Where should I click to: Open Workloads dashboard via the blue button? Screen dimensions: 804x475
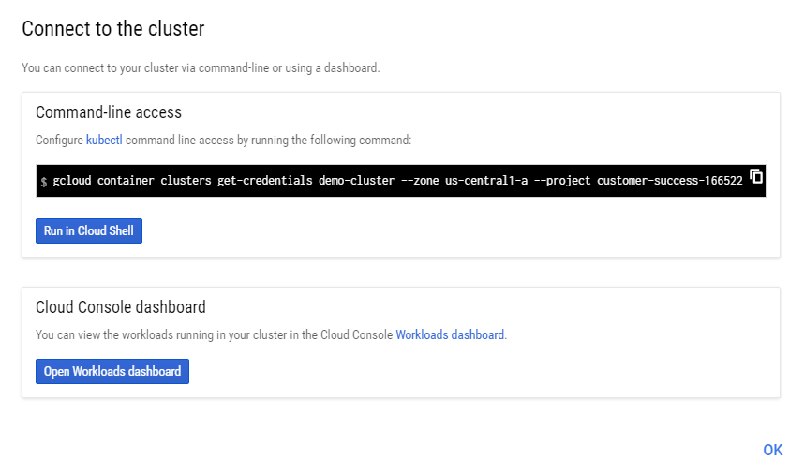pyautogui.click(x=112, y=371)
